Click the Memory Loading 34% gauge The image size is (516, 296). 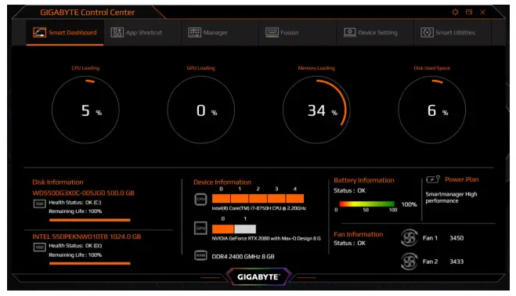tap(316, 110)
